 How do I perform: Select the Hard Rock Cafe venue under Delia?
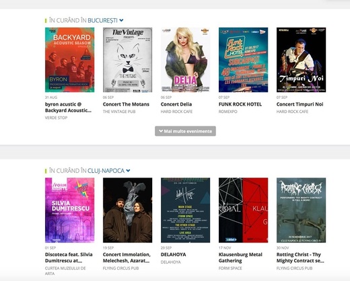(176, 112)
